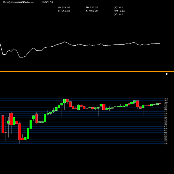Image resolution: width=174 pixels, height=174 pixels.
Task: Select the high price 'H: 982.50'
Action: (x=92, y=7)
